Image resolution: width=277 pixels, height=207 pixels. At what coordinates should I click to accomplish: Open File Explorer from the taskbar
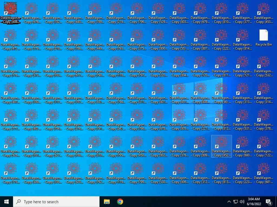coord(107,202)
